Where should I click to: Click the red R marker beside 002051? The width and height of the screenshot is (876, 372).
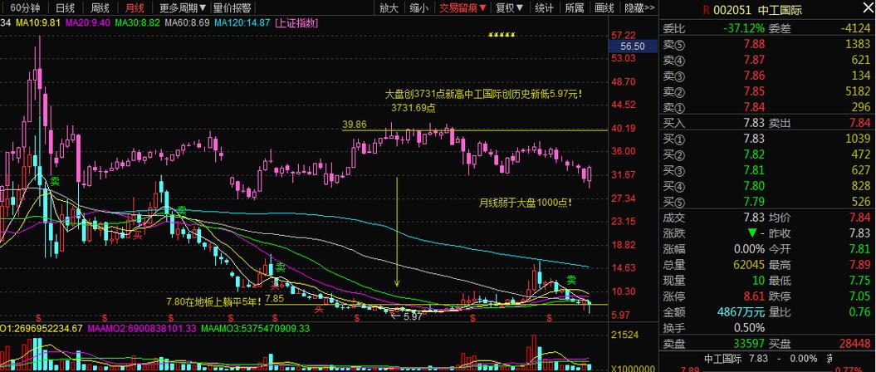706,11
